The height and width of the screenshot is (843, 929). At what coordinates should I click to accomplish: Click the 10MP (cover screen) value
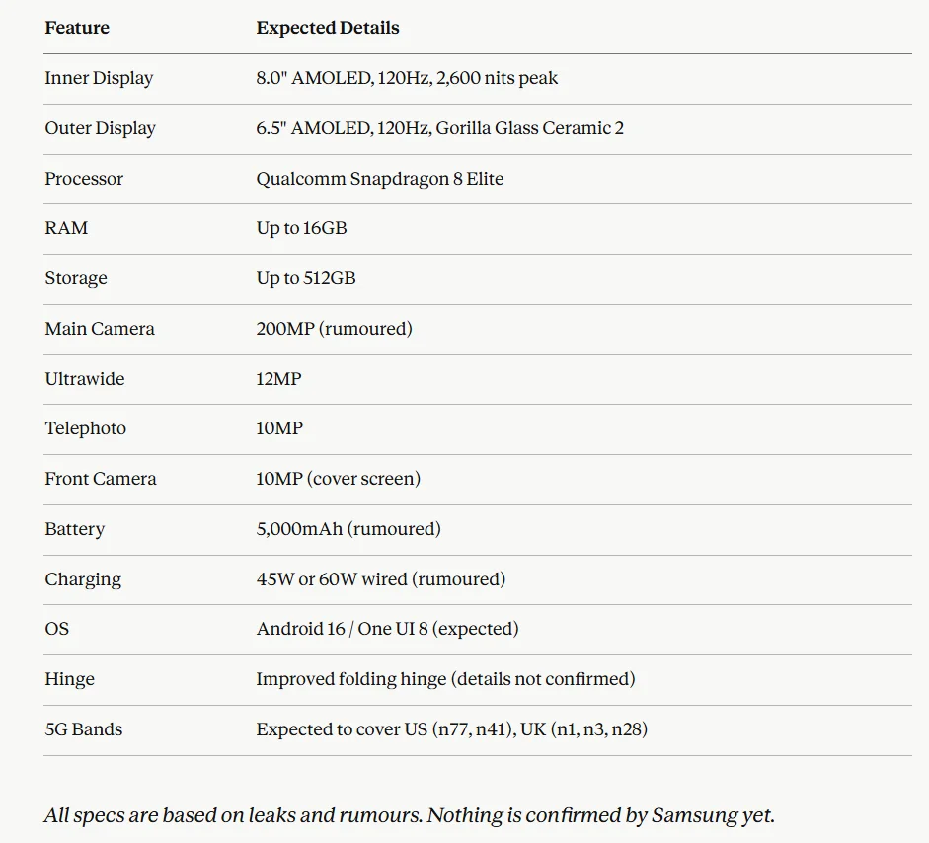coord(338,479)
